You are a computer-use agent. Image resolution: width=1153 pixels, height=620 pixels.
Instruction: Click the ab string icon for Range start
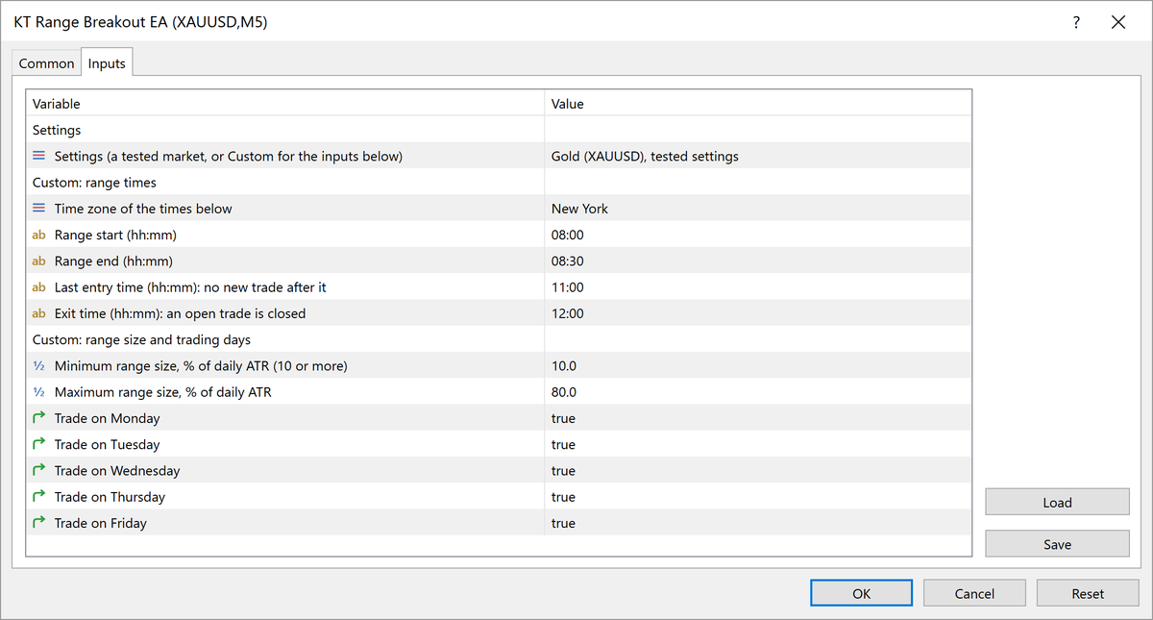(38, 235)
